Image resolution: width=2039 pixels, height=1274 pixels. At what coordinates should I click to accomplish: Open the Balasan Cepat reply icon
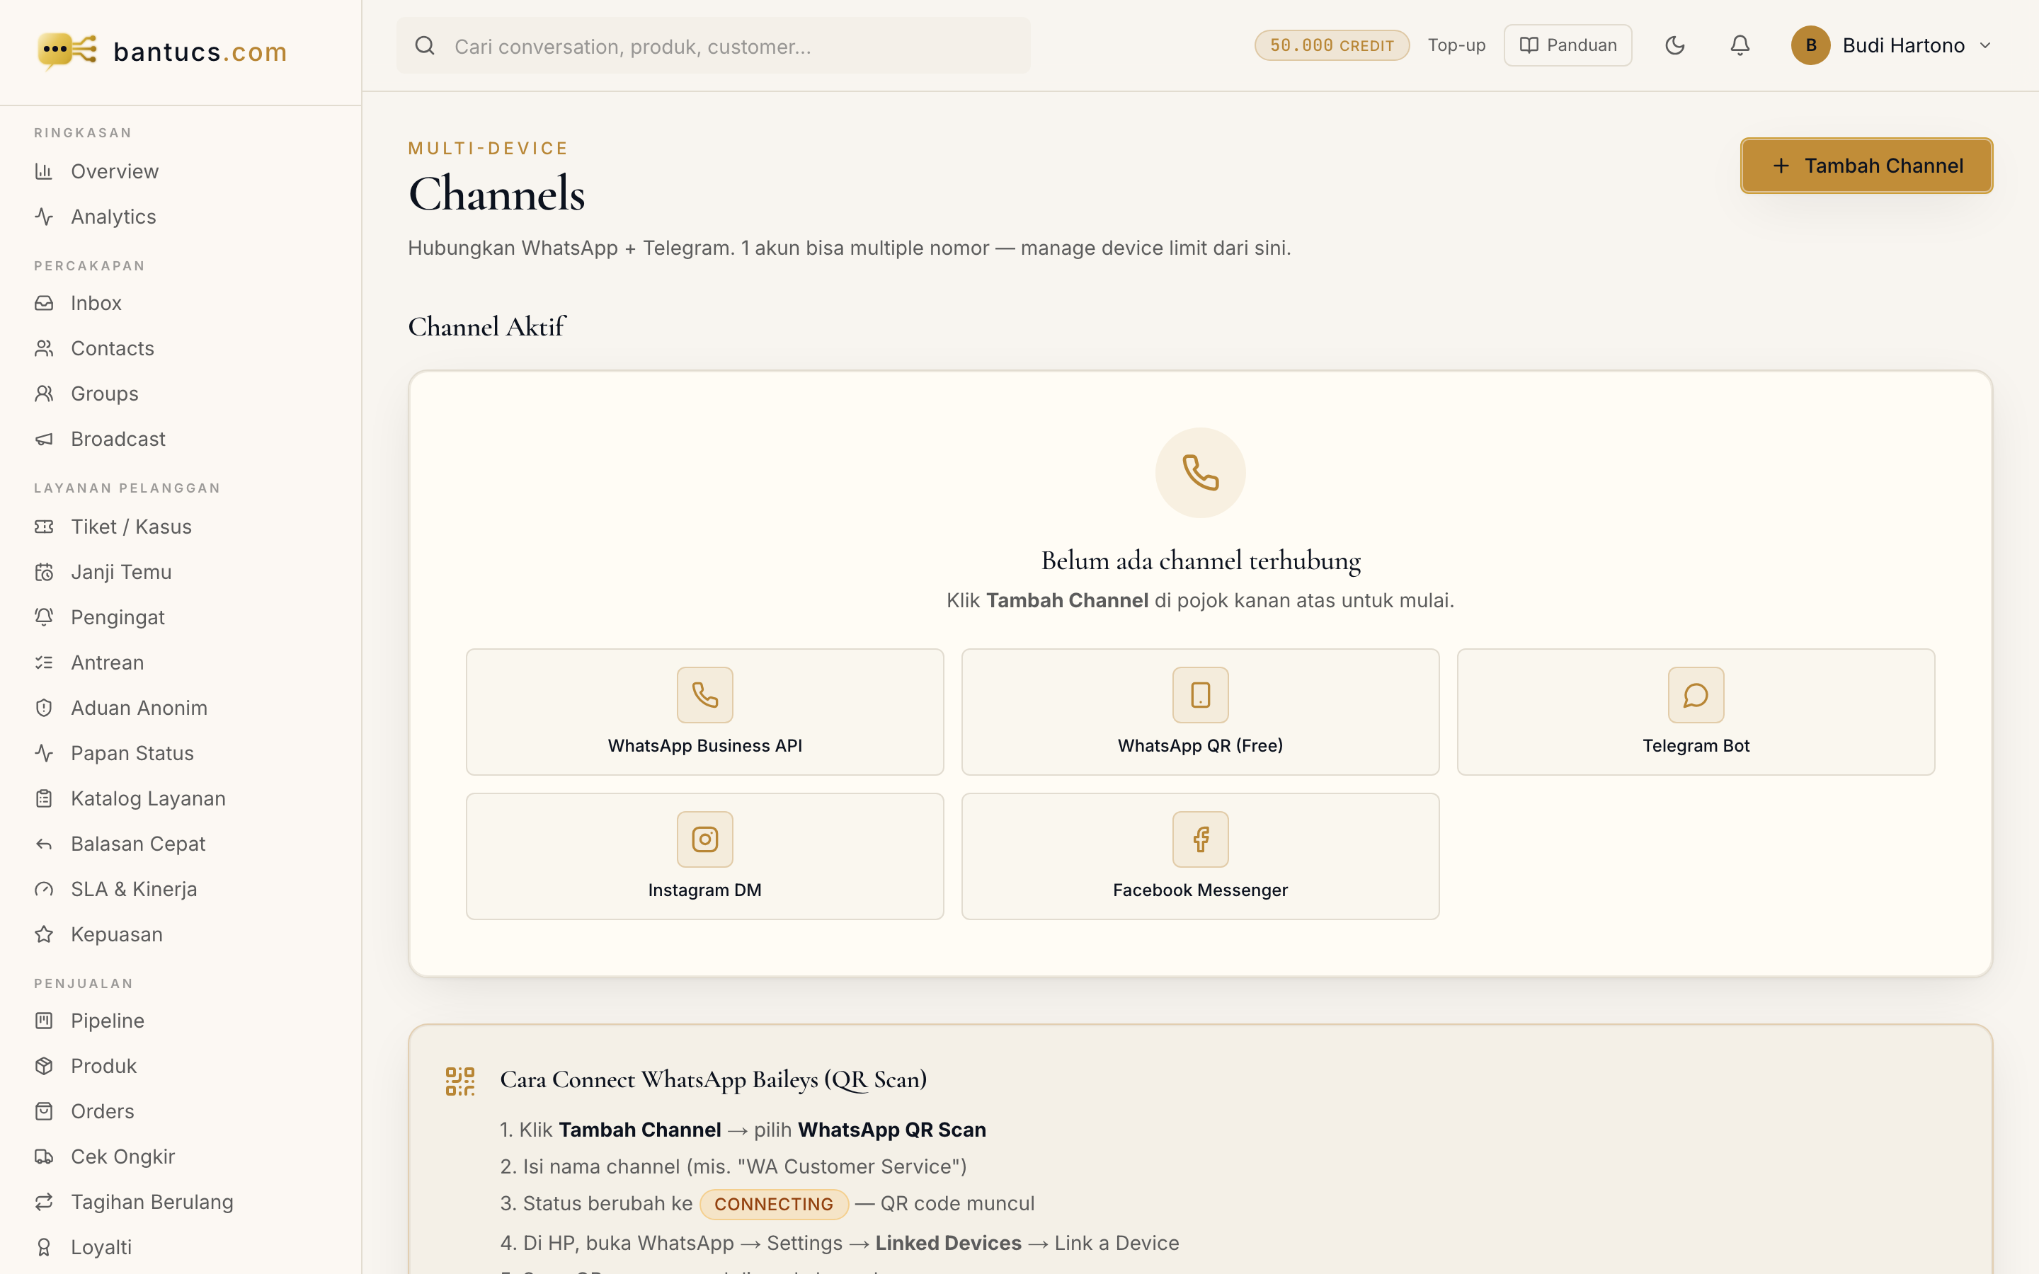point(44,844)
